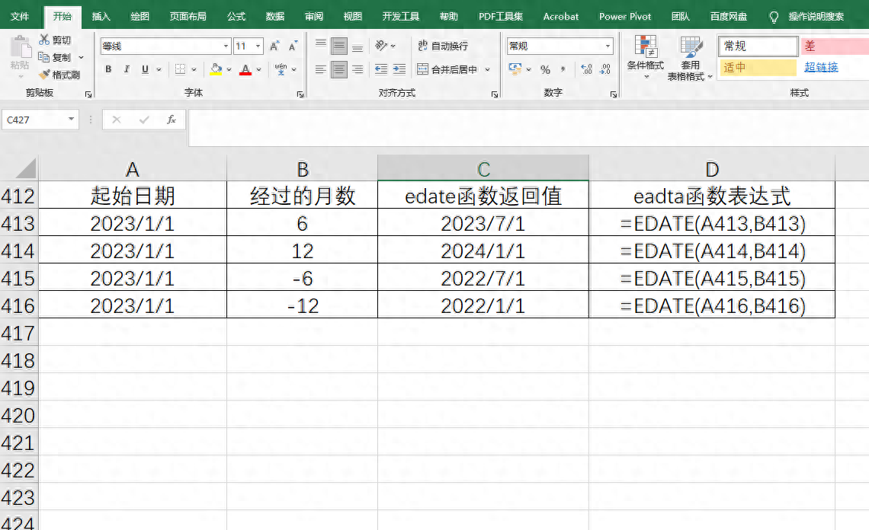Open font size dropdown 11
The width and height of the screenshot is (869, 530).
click(x=258, y=46)
